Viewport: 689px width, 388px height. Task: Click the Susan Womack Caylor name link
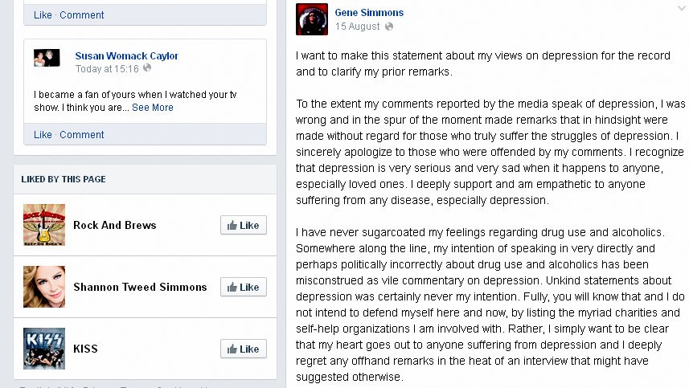(x=126, y=55)
